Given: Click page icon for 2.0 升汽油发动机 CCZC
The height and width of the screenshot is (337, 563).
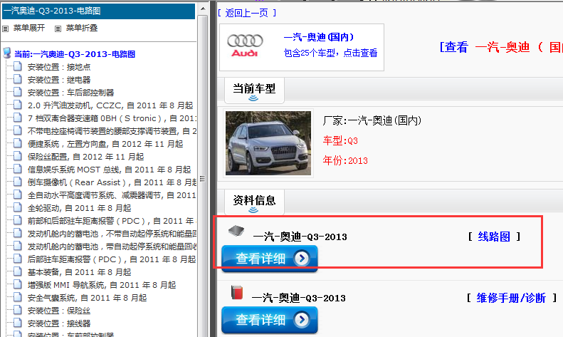Looking at the screenshot, I should coord(18,105).
